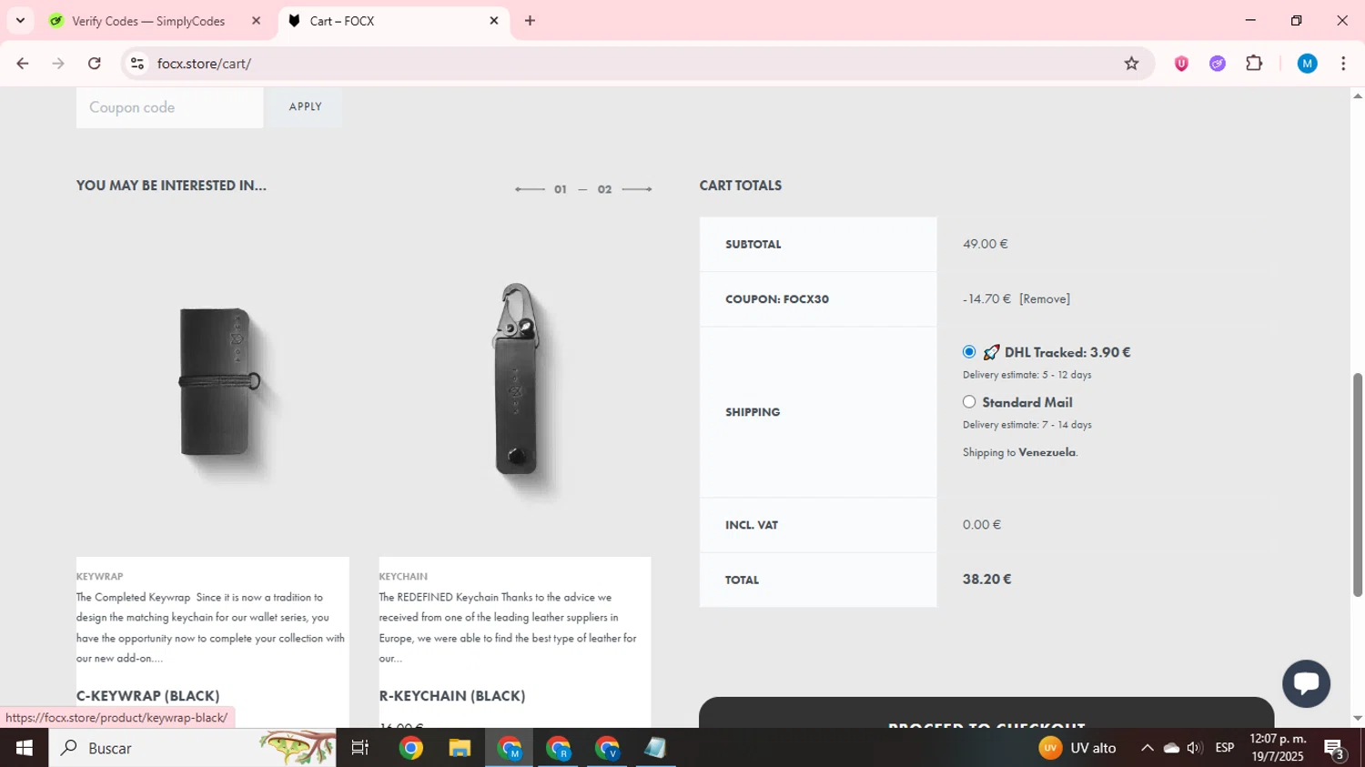Image resolution: width=1365 pixels, height=767 pixels.
Task: Click the page vertical scrollbar
Action: tap(1358, 484)
